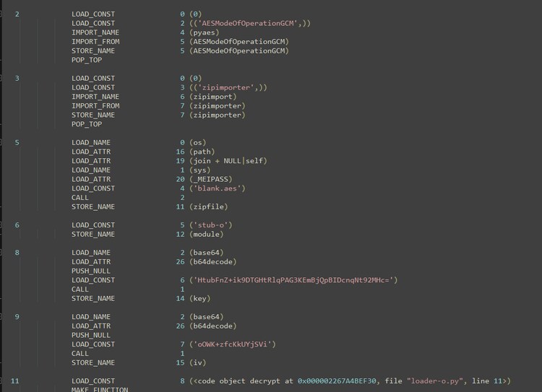Click the 'stub-o' string constant
Viewport: 542px width, 392px height.
point(210,225)
